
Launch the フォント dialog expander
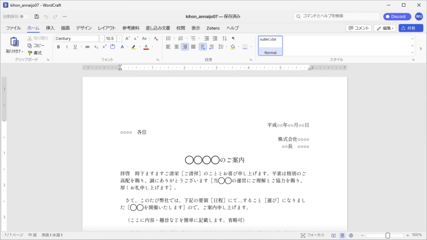(158, 59)
